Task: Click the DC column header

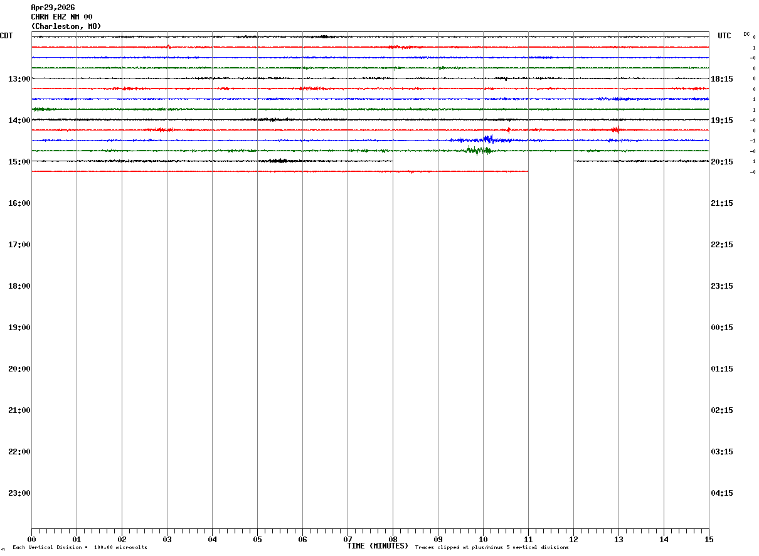Action: click(746, 34)
